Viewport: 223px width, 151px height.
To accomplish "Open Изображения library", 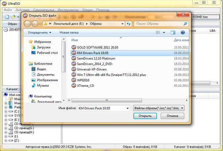I will [47, 80].
